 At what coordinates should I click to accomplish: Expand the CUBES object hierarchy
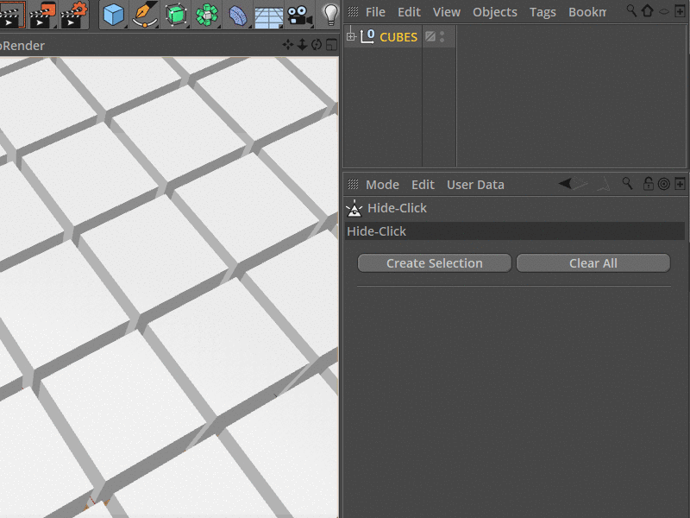351,36
